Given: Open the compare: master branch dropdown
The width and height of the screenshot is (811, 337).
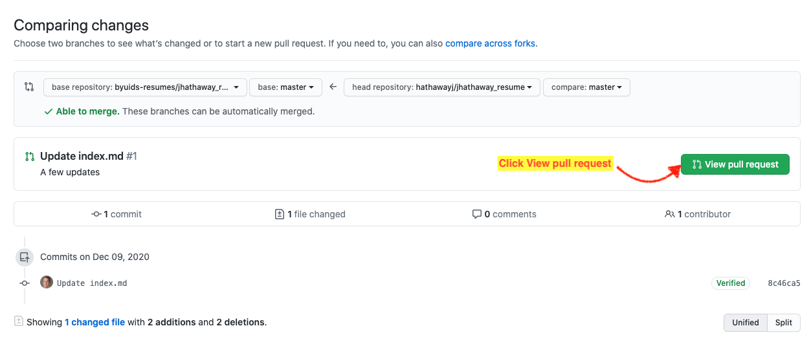Looking at the screenshot, I should point(586,87).
